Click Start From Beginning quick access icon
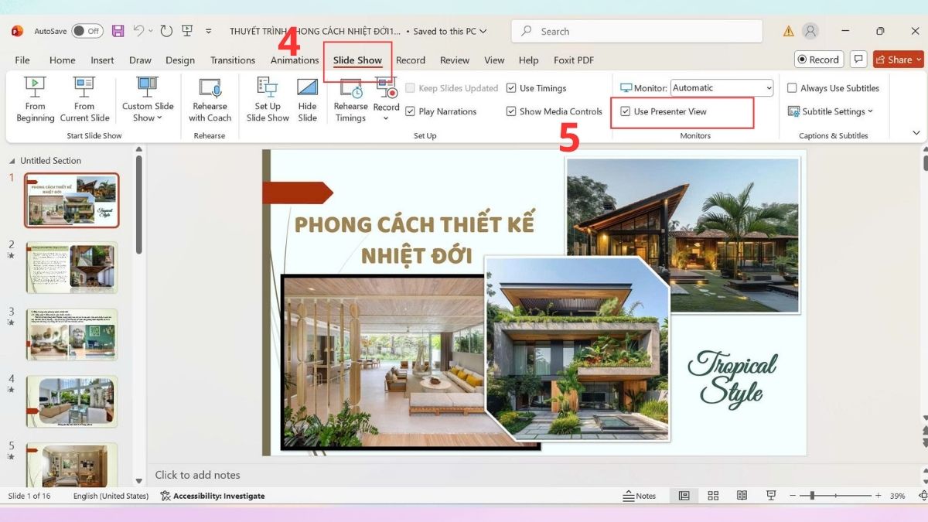928x522 pixels. coord(187,31)
